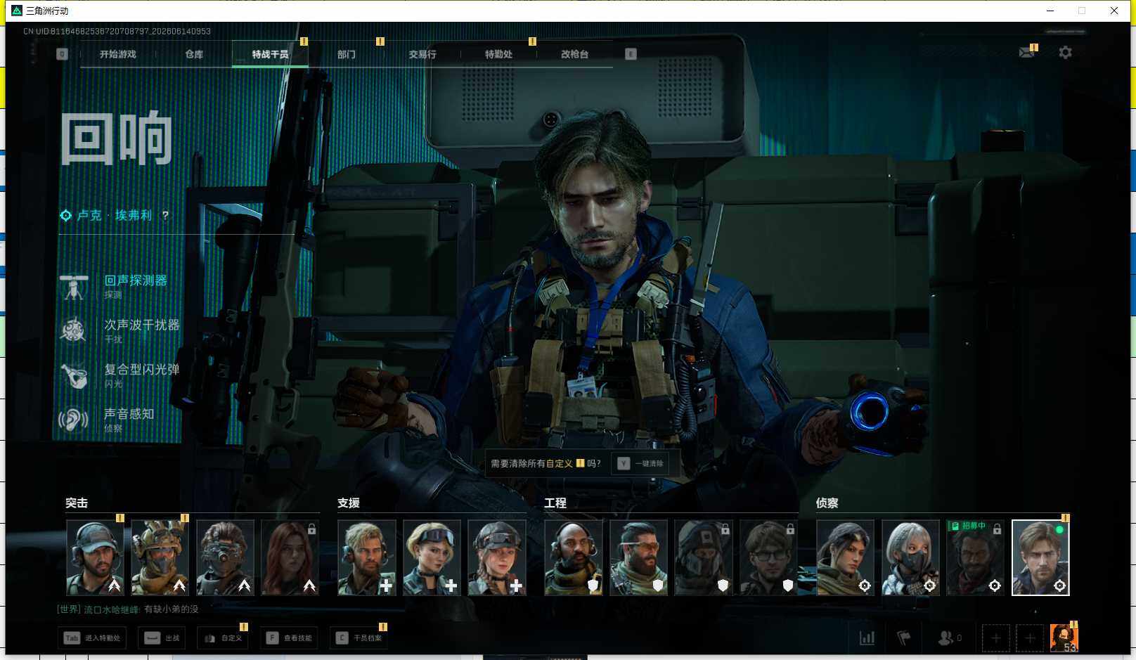
Task: Close the 三角洲行动 window
Action: [1114, 11]
